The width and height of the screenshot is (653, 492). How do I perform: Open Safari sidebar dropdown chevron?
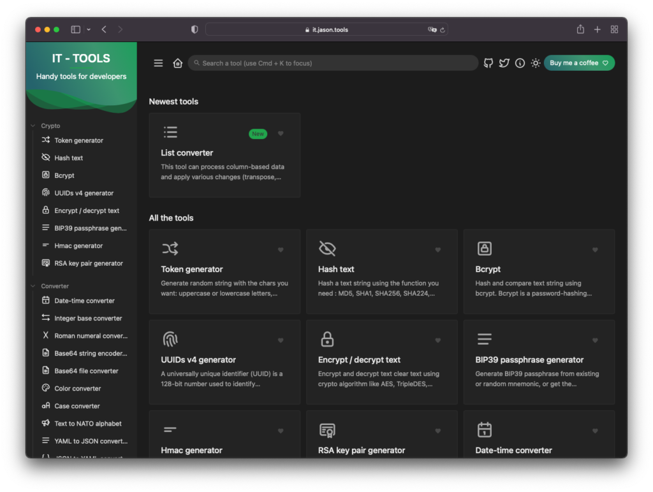[89, 29]
